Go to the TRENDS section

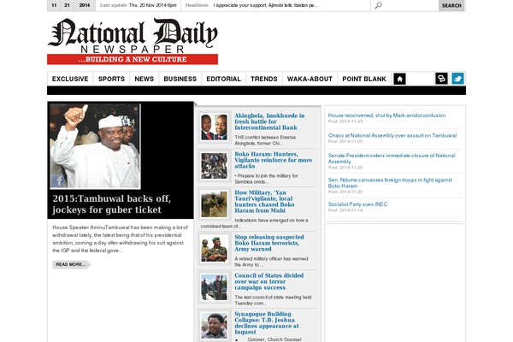point(263,79)
